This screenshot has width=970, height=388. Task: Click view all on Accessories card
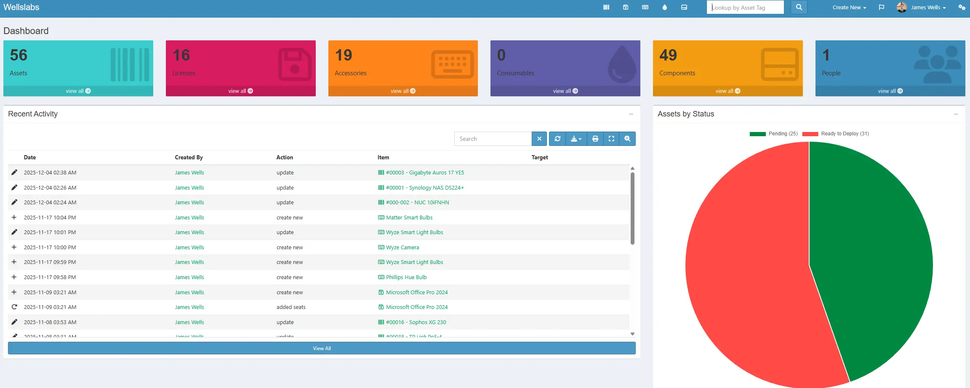(x=403, y=91)
